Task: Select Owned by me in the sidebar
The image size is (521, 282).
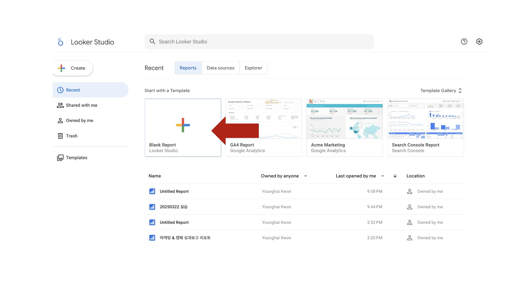Action: pos(91,121)
